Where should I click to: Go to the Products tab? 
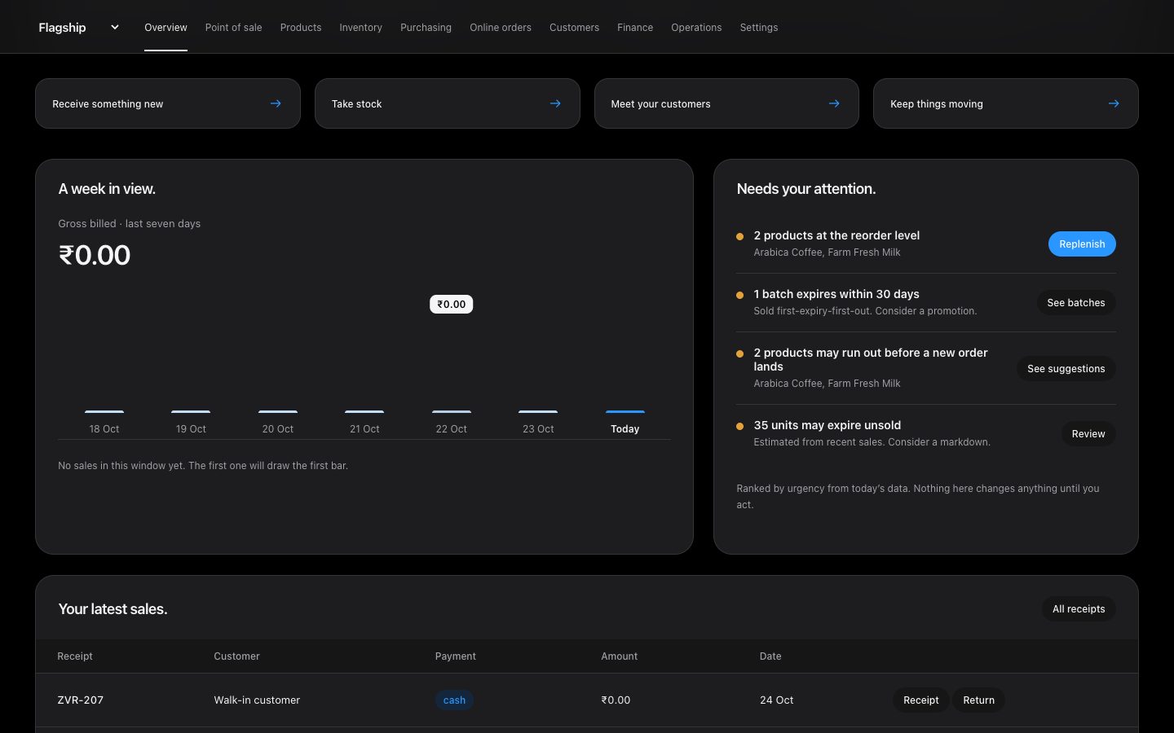301,27
